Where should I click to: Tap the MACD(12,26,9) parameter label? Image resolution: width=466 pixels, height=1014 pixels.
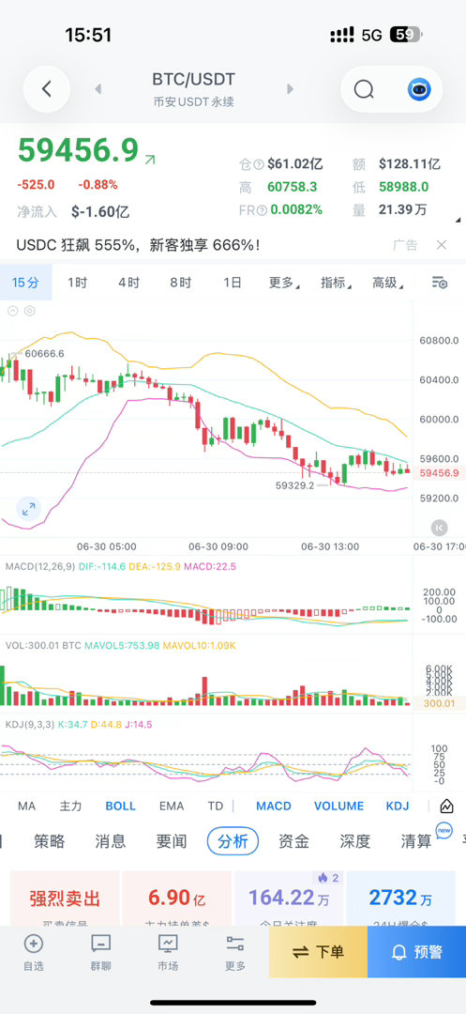coord(40,566)
